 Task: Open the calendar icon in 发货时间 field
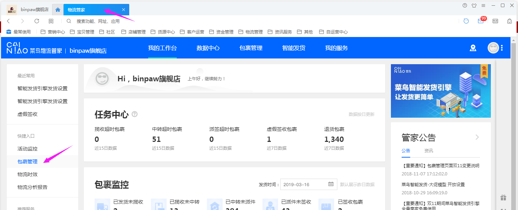pyautogui.click(x=331, y=184)
